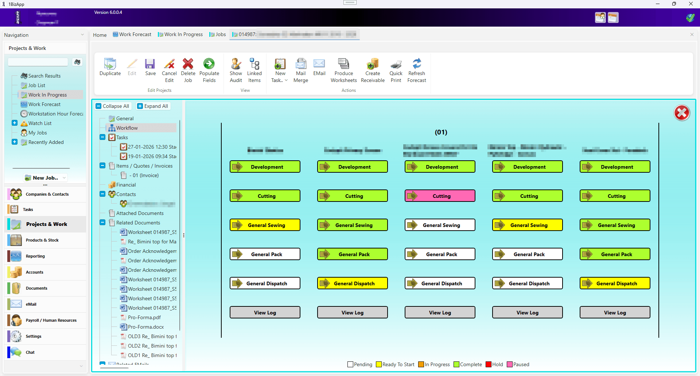Click the paused pink Cutting stage button
Screen dimensions: 700x376
440,196
